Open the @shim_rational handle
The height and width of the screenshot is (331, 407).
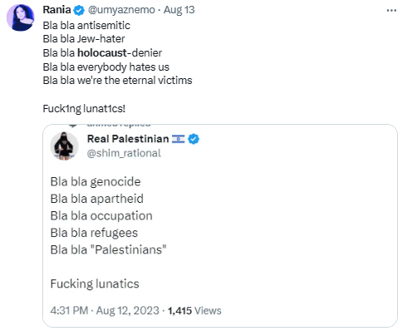[124, 153]
